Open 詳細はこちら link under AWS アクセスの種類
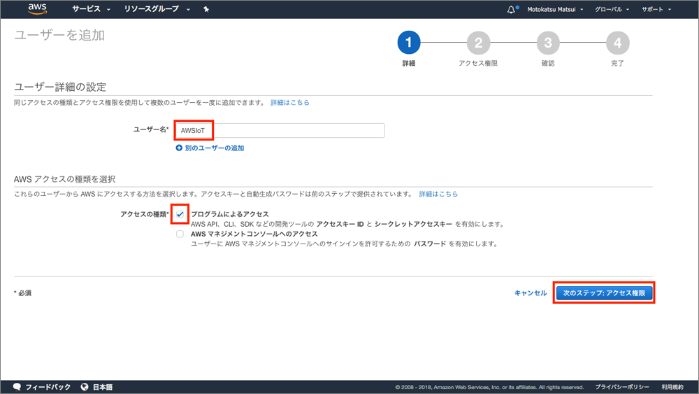Screen dimensions: 699x394 [x=438, y=194]
